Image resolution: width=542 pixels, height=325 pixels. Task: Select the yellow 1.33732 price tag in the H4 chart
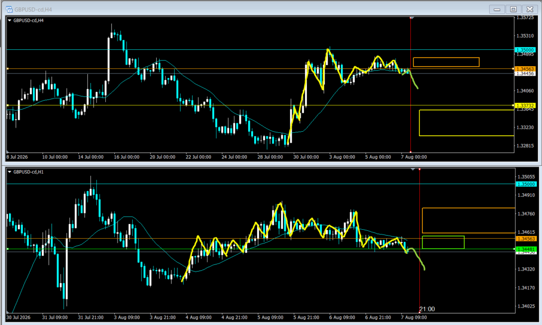coord(525,105)
